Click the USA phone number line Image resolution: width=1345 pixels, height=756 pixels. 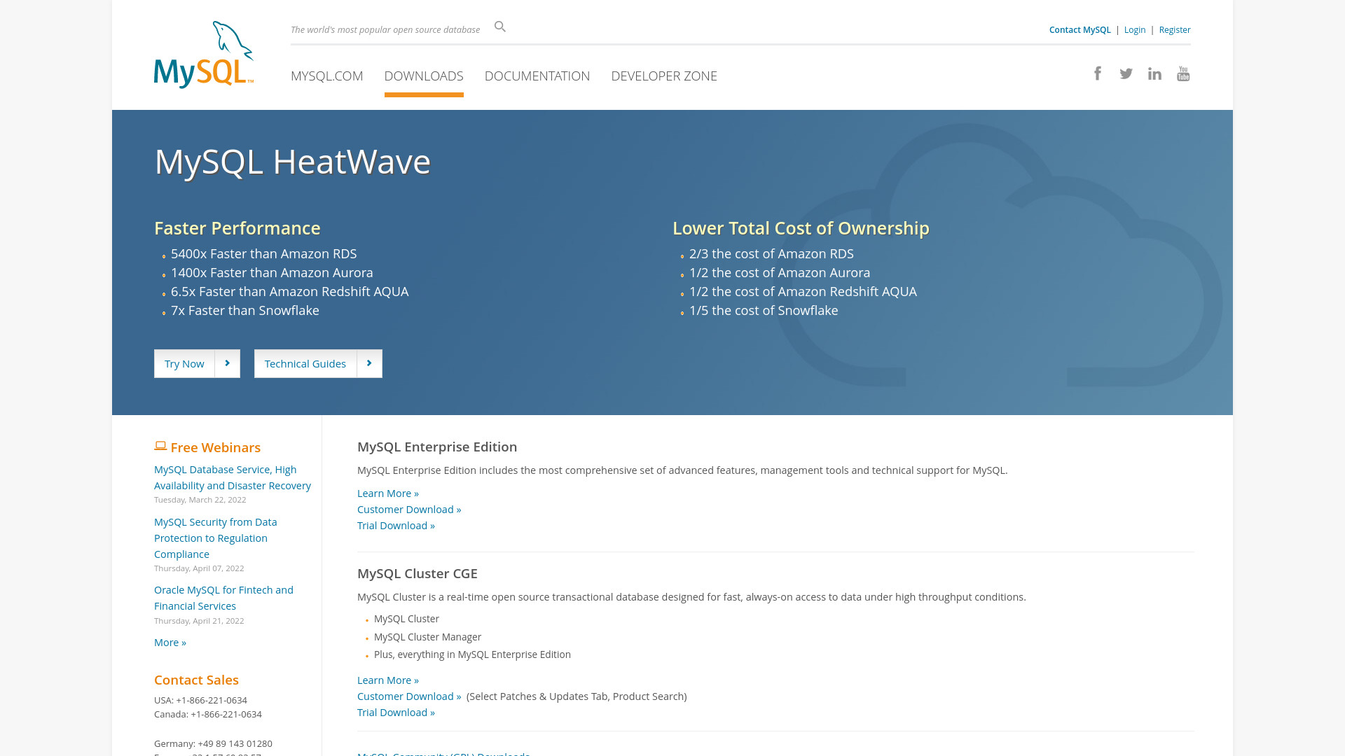[200, 700]
